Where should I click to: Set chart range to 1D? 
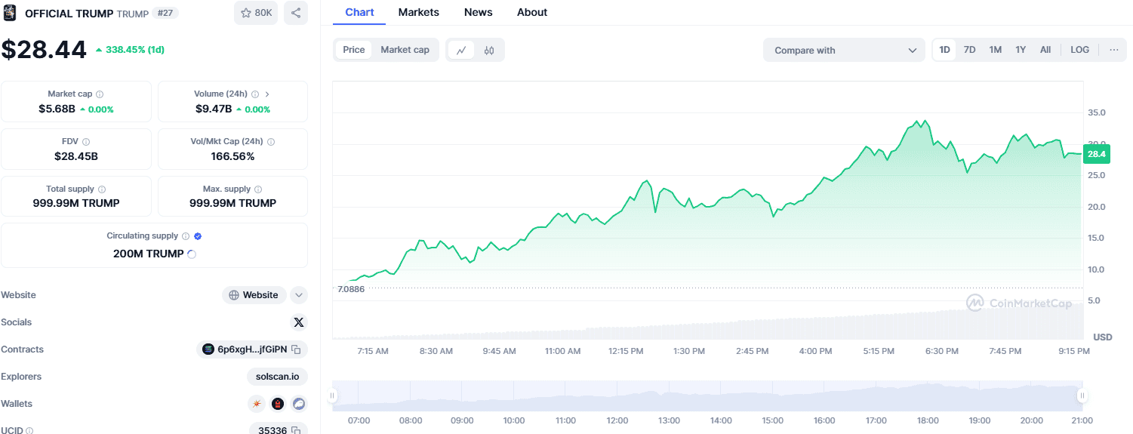pos(944,50)
